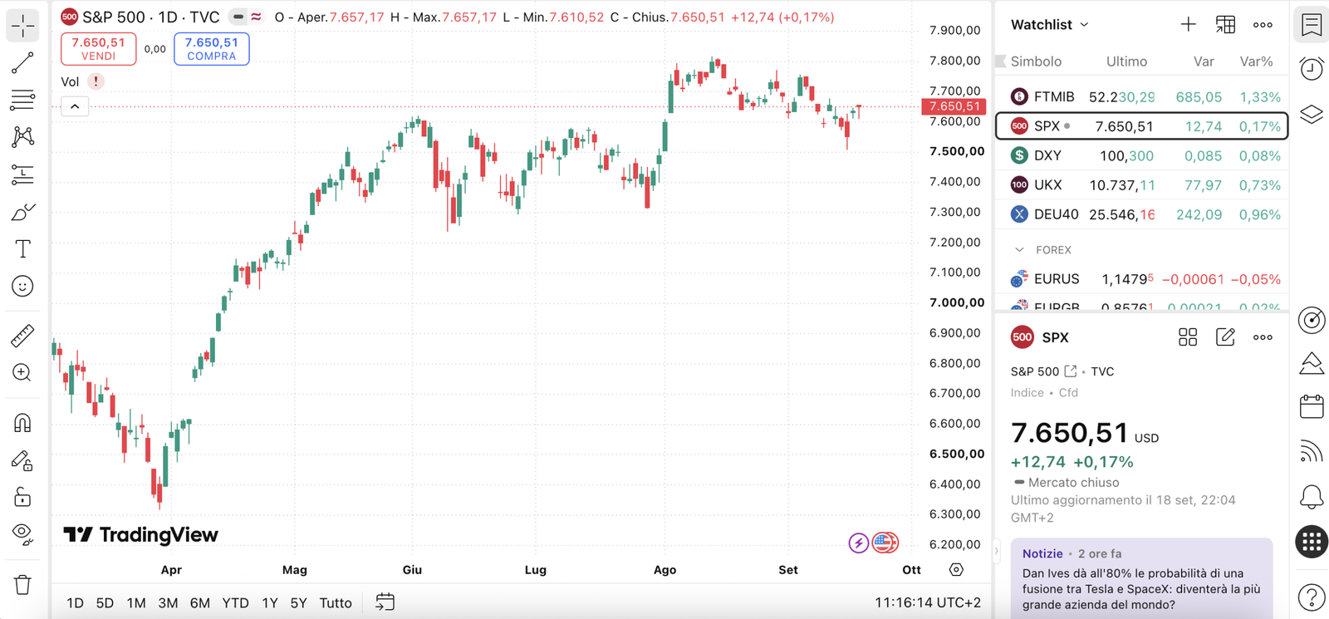
Task: Sort watchlist by Var% column
Action: click(x=1256, y=61)
